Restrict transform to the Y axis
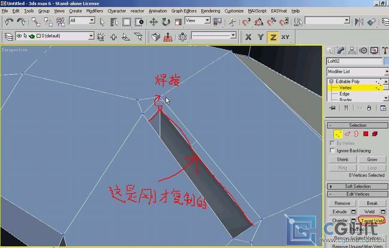The width and height of the screenshot is (389, 248). (x=260, y=37)
